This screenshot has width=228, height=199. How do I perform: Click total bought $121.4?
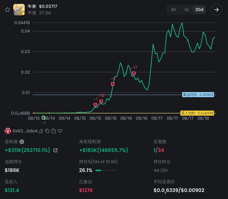[12, 190]
